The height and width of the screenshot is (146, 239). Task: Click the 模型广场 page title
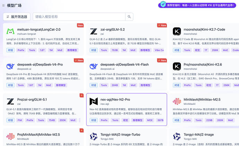tap(14, 6)
